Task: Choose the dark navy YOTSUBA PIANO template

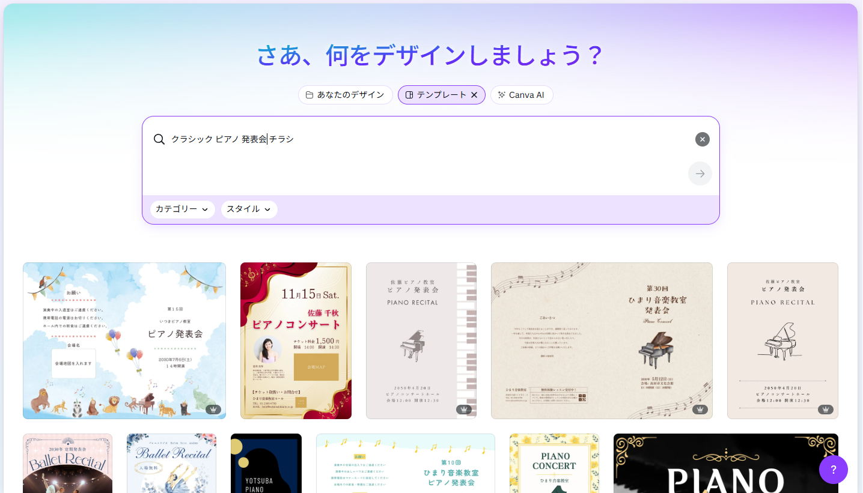Action: click(x=266, y=463)
